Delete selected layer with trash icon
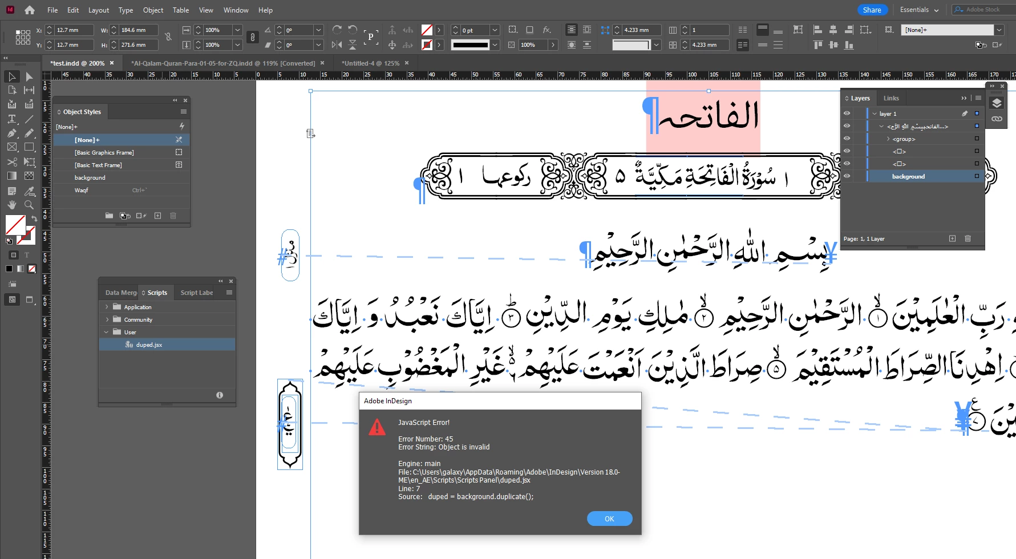1016x559 pixels. [x=968, y=238]
